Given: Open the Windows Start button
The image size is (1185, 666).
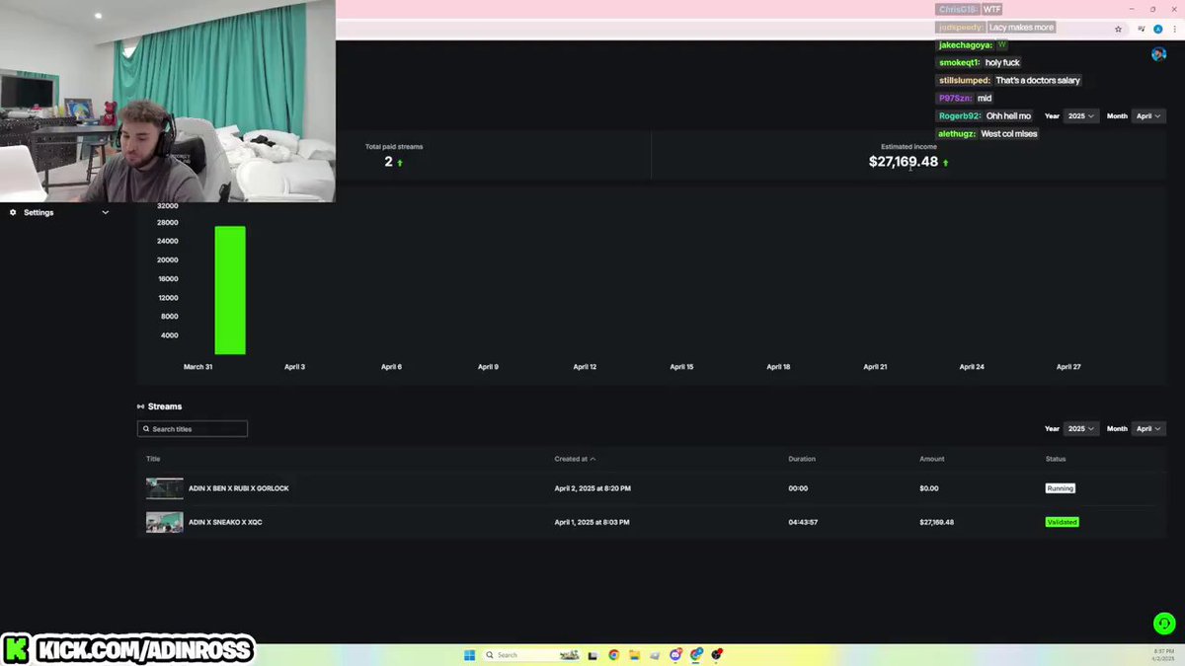Looking at the screenshot, I should coord(469,655).
